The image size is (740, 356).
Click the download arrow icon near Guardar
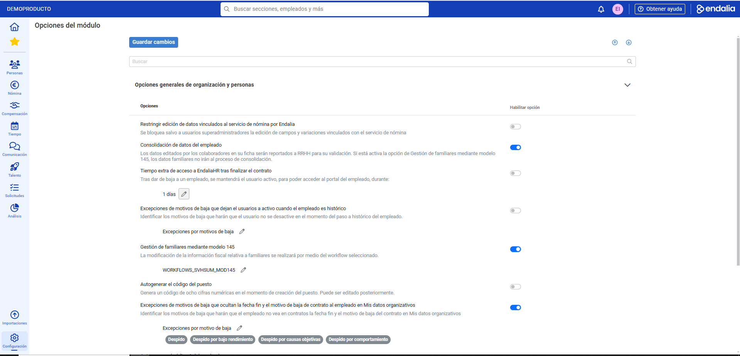(x=629, y=42)
